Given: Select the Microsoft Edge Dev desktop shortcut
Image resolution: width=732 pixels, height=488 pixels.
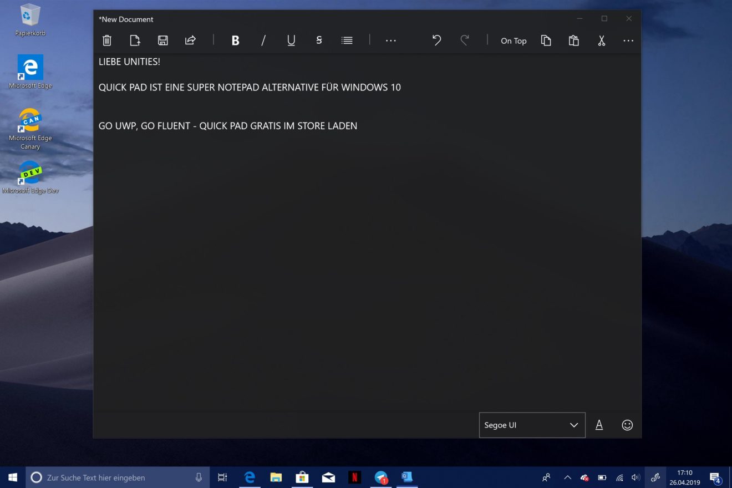Looking at the screenshot, I should [x=30, y=177].
